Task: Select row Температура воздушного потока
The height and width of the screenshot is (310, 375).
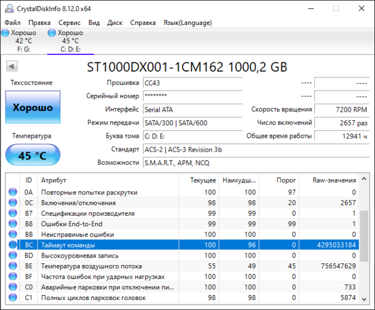Action: pos(182,266)
